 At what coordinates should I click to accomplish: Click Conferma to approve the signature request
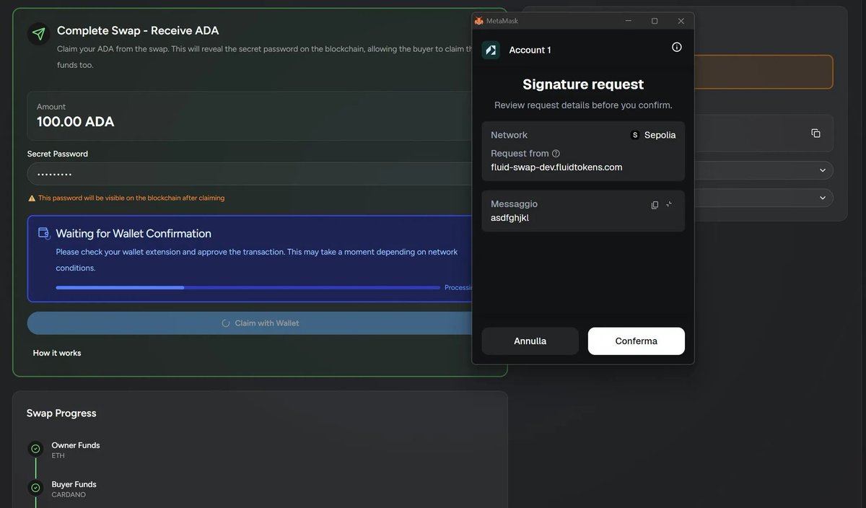636,341
